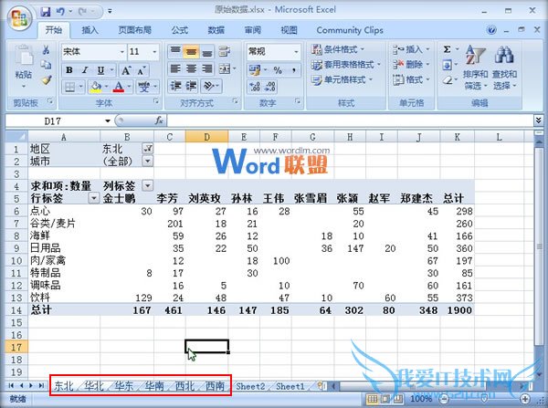Open Find and Select binoculars
548x408 pixels.
point(504,67)
